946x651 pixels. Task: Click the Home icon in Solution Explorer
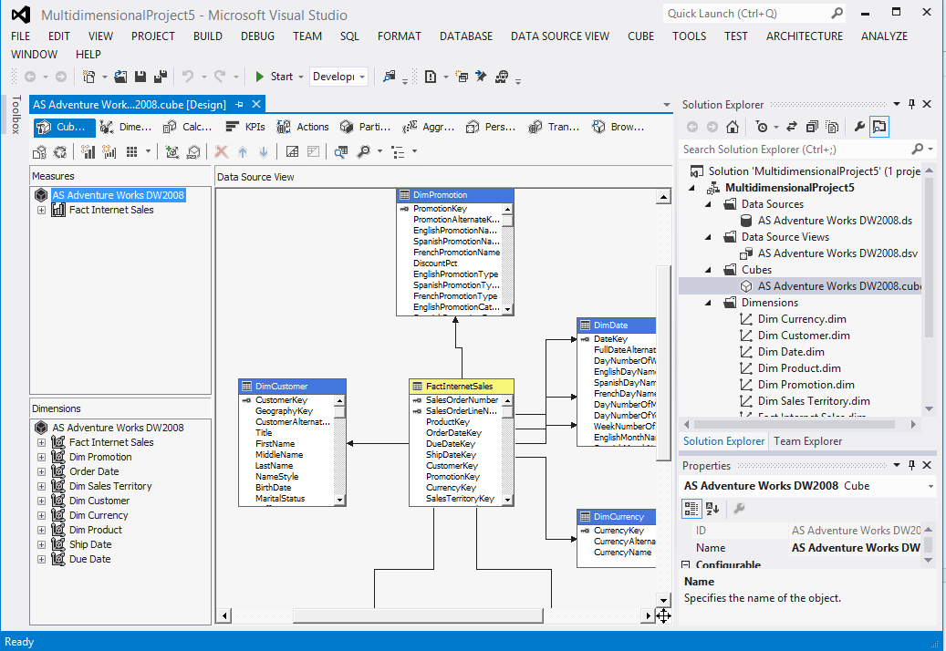pyautogui.click(x=733, y=127)
